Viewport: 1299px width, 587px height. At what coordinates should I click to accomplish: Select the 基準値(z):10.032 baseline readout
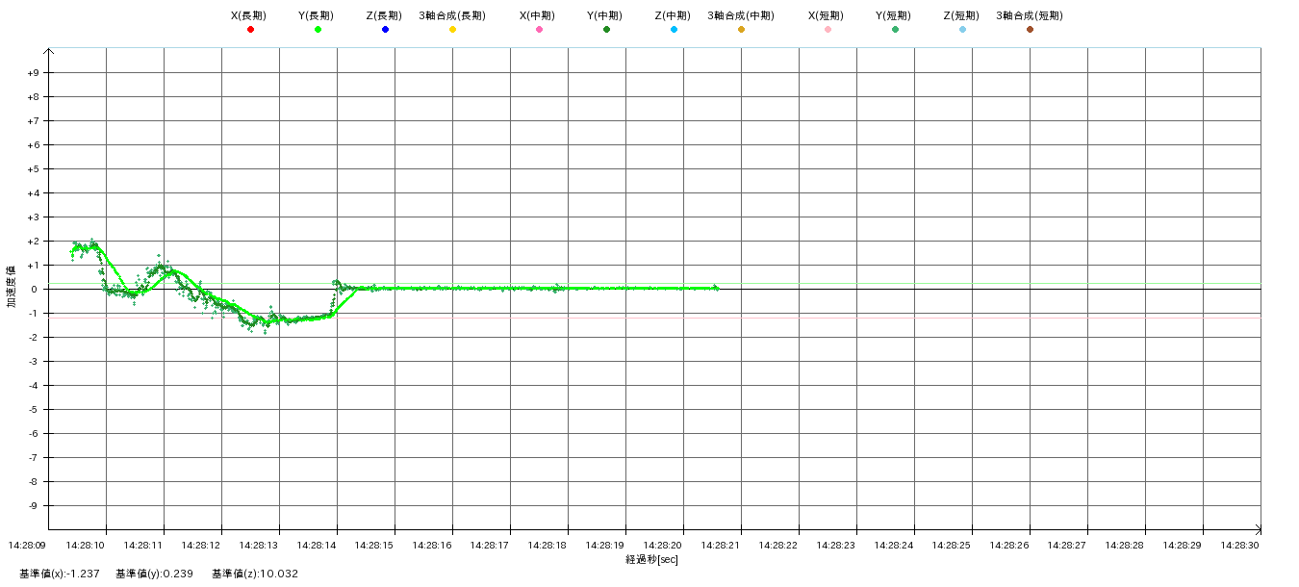pyautogui.click(x=255, y=574)
